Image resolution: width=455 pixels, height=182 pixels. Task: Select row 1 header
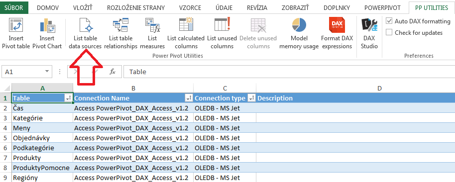coord(5,98)
